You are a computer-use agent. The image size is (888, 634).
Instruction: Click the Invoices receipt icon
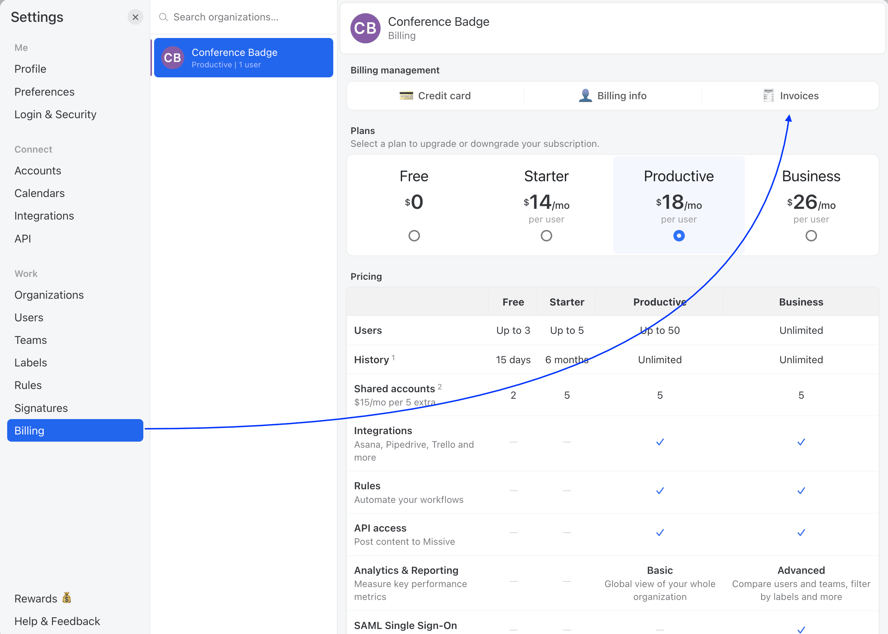tap(768, 96)
